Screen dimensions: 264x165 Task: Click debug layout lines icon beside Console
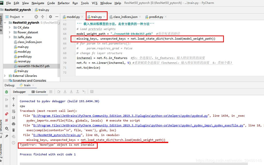click(51, 92)
